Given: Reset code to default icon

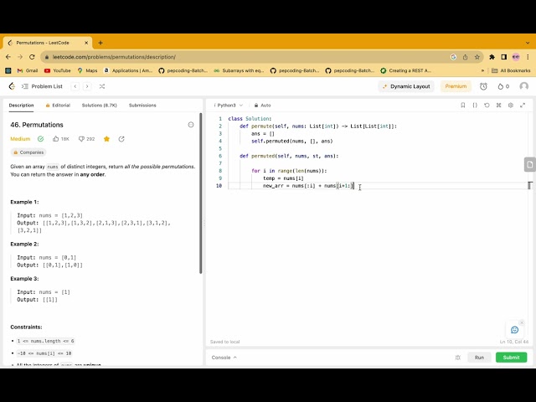Looking at the screenshot, I should coord(487,106).
